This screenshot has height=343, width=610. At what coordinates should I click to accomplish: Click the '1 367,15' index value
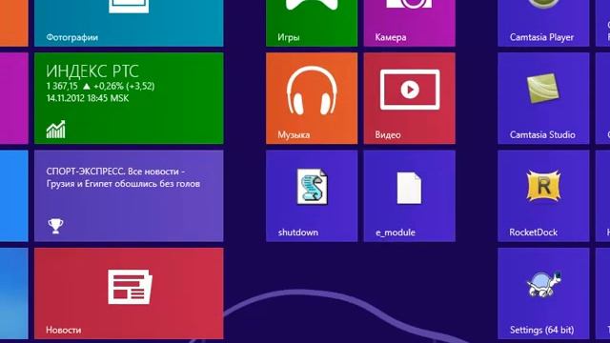(x=62, y=86)
